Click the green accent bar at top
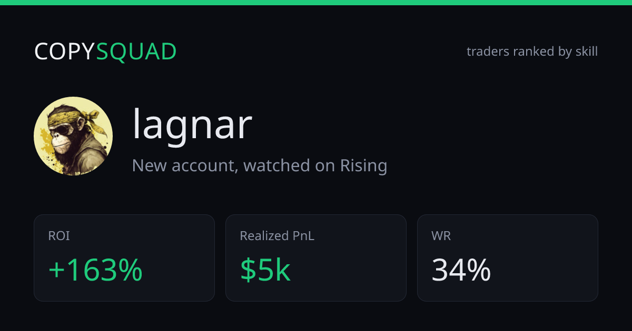 tap(316, 3)
